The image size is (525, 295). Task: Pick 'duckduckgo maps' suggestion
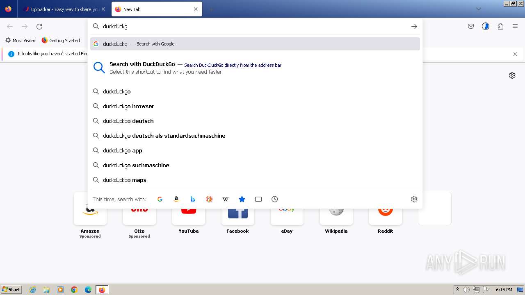click(x=255, y=180)
